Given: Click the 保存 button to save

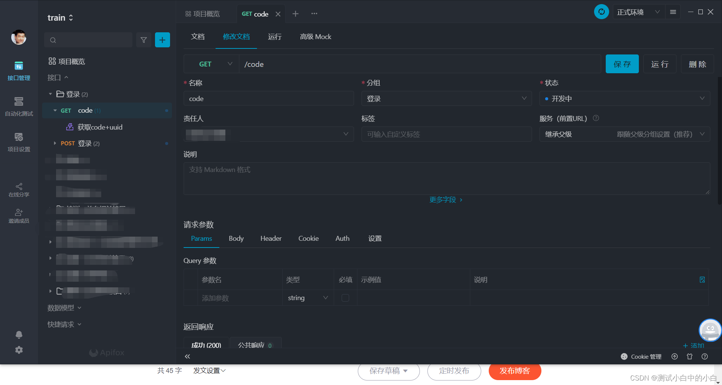Looking at the screenshot, I should (x=622, y=64).
